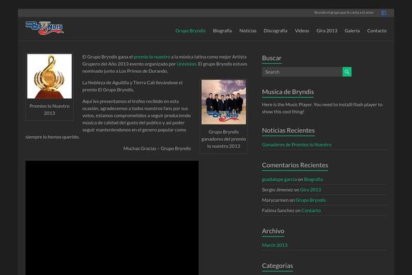The image size is (412, 275).
Task: Open the Grupo Bryndis band photo thumbnail
Action: 224,102
